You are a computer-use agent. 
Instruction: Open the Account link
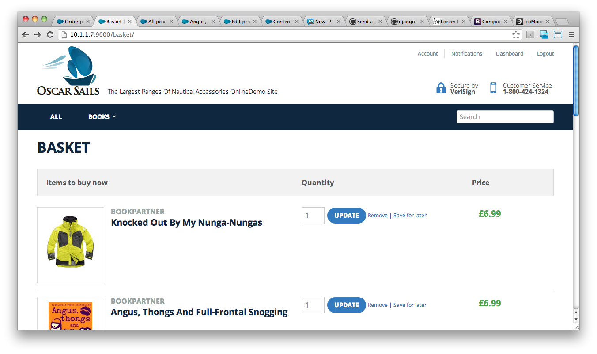click(x=427, y=54)
